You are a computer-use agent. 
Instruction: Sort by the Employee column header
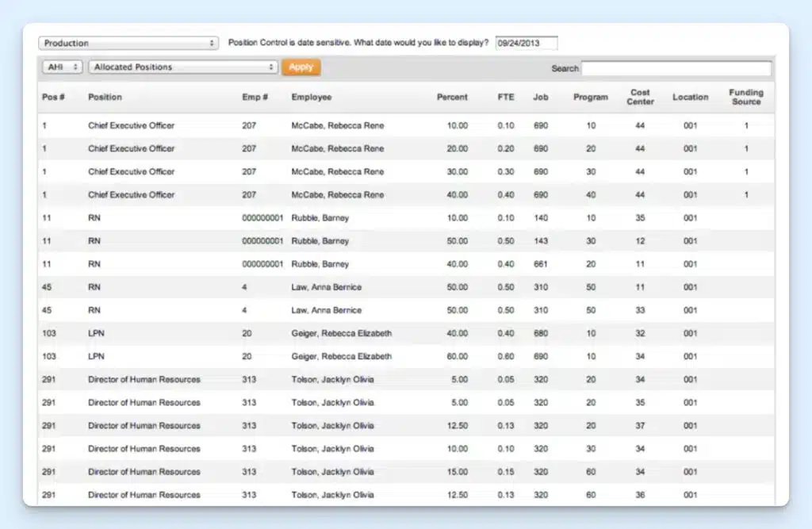pos(311,97)
